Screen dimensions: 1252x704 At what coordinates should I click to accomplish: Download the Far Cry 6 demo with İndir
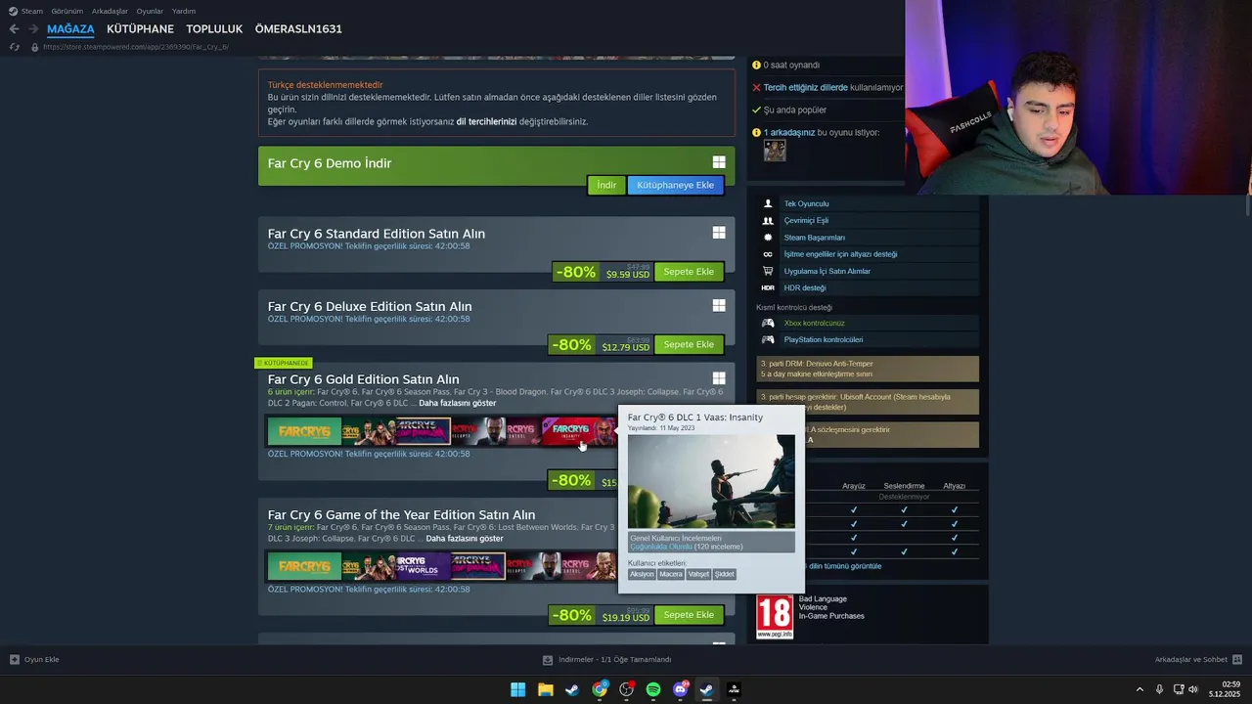[x=606, y=185]
